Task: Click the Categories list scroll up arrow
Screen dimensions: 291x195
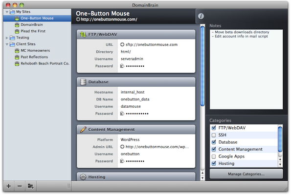Action: tap(280, 159)
